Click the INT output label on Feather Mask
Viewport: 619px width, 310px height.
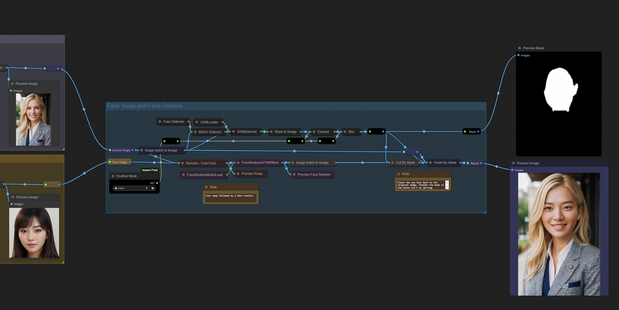click(152, 183)
